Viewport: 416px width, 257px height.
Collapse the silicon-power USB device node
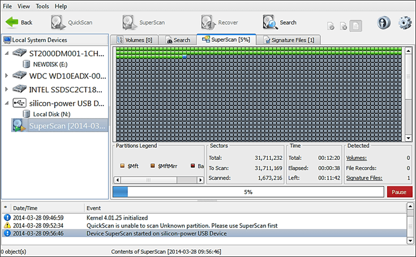tap(7, 103)
